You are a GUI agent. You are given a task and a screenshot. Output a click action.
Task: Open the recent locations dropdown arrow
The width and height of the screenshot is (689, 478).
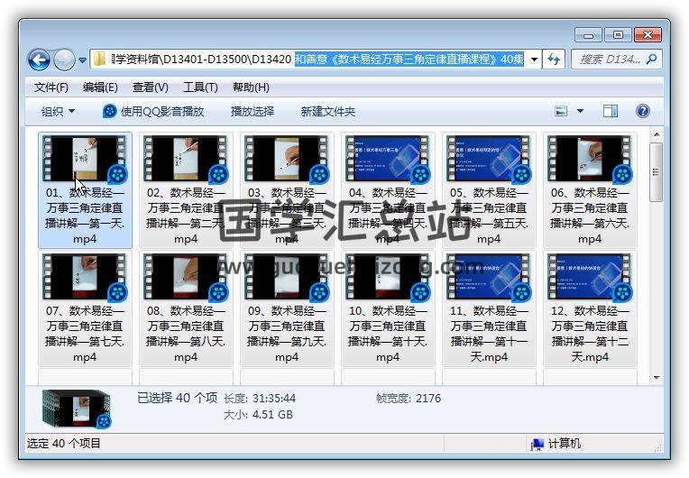(x=82, y=60)
